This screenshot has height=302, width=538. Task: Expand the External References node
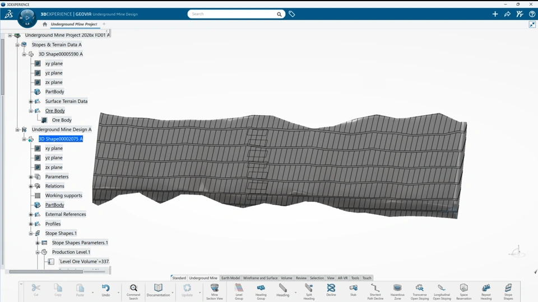click(x=31, y=214)
